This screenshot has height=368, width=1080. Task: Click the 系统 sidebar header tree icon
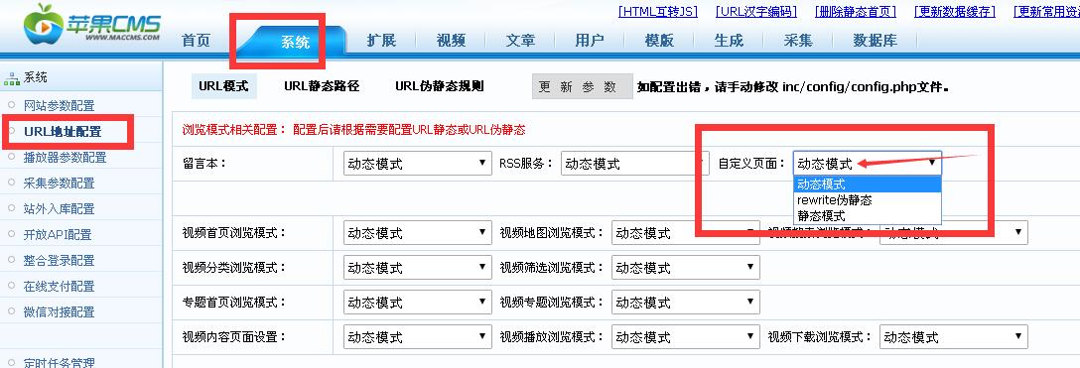(12, 78)
